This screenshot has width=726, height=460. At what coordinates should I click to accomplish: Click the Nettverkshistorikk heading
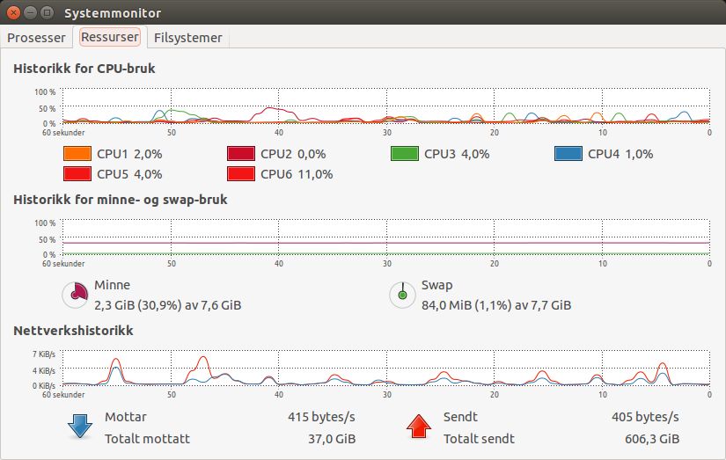[x=73, y=331]
